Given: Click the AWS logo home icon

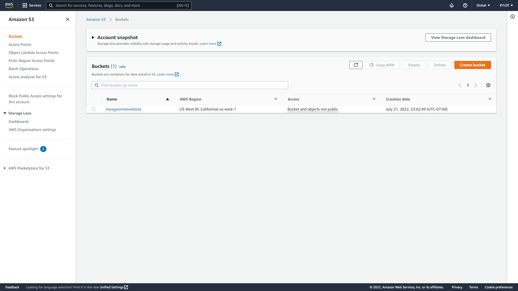Looking at the screenshot, I should [9, 5].
